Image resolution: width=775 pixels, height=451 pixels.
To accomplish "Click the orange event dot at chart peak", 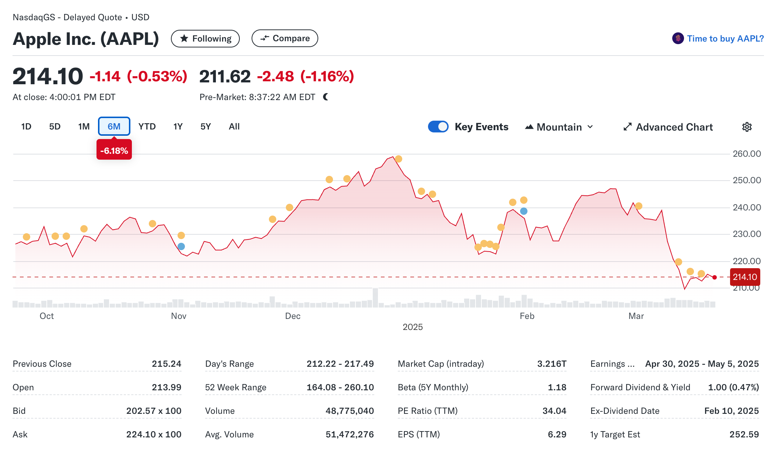I will [x=398, y=159].
